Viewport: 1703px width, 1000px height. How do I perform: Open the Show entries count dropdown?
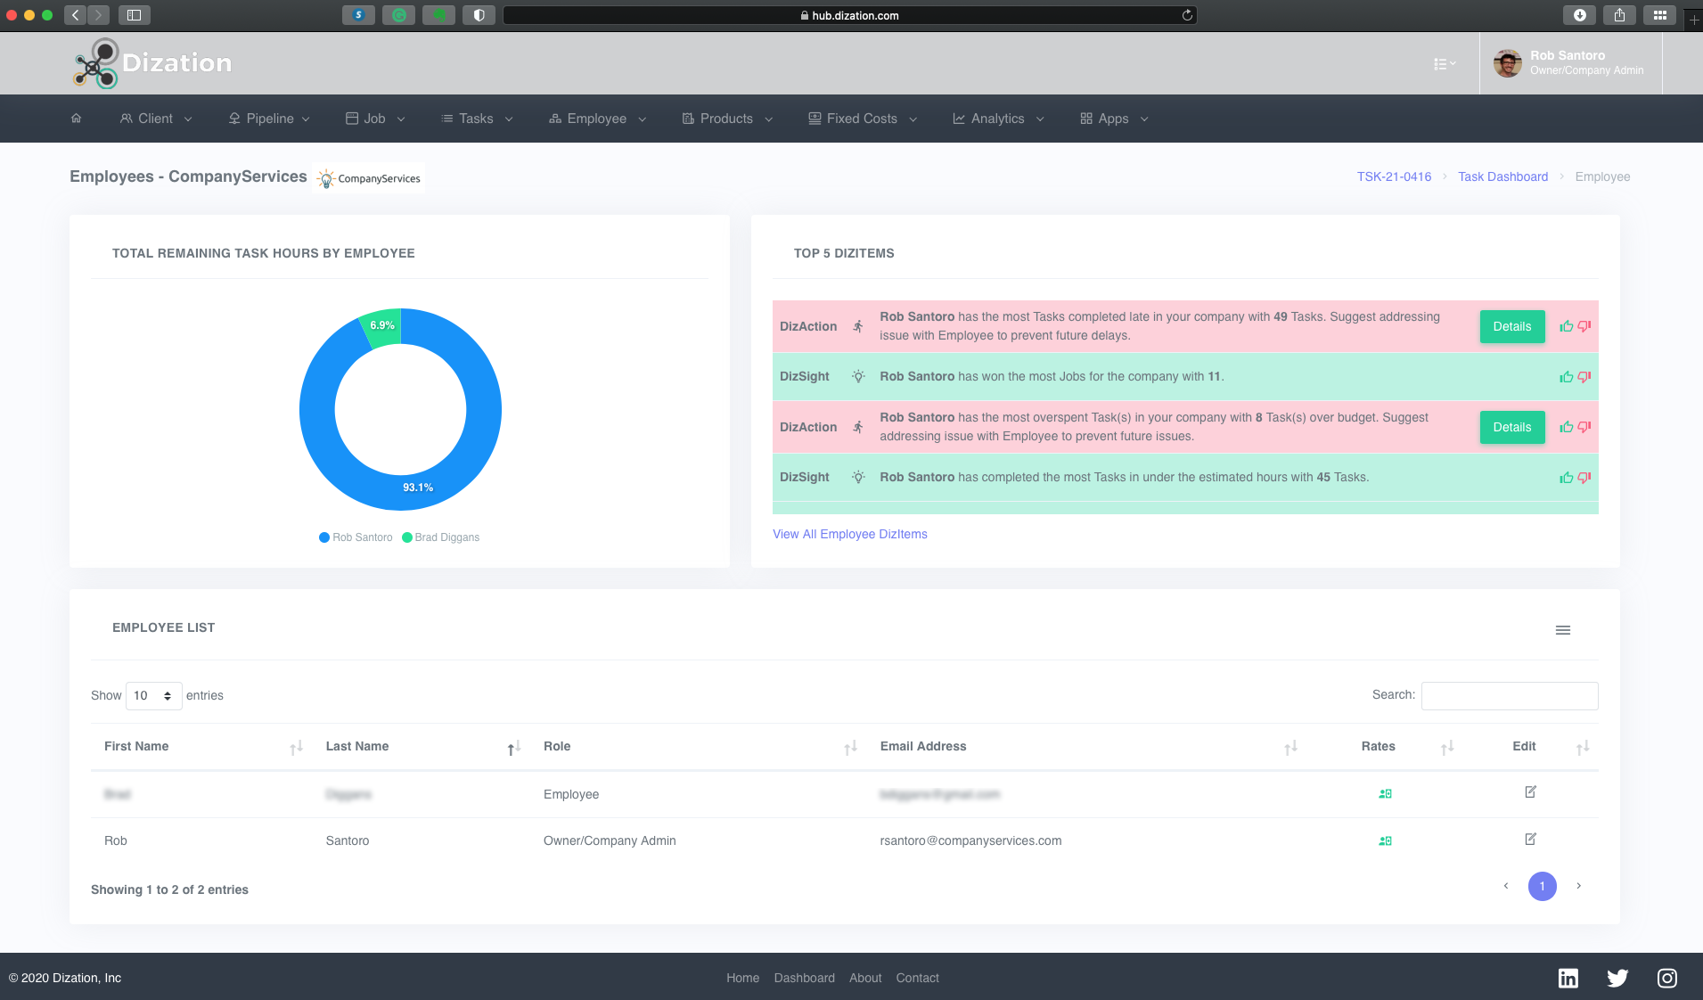(153, 696)
